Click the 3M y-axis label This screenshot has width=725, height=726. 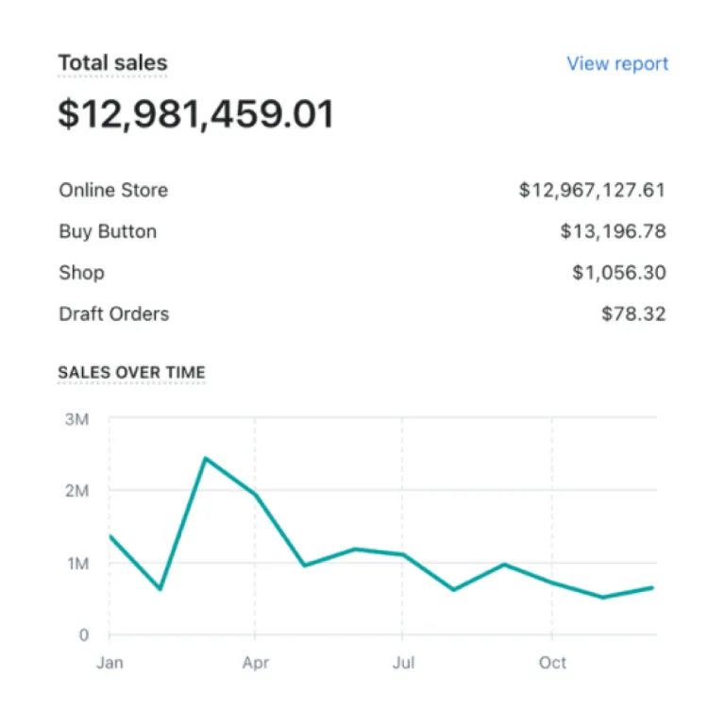pyautogui.click(x=76, y=419)
